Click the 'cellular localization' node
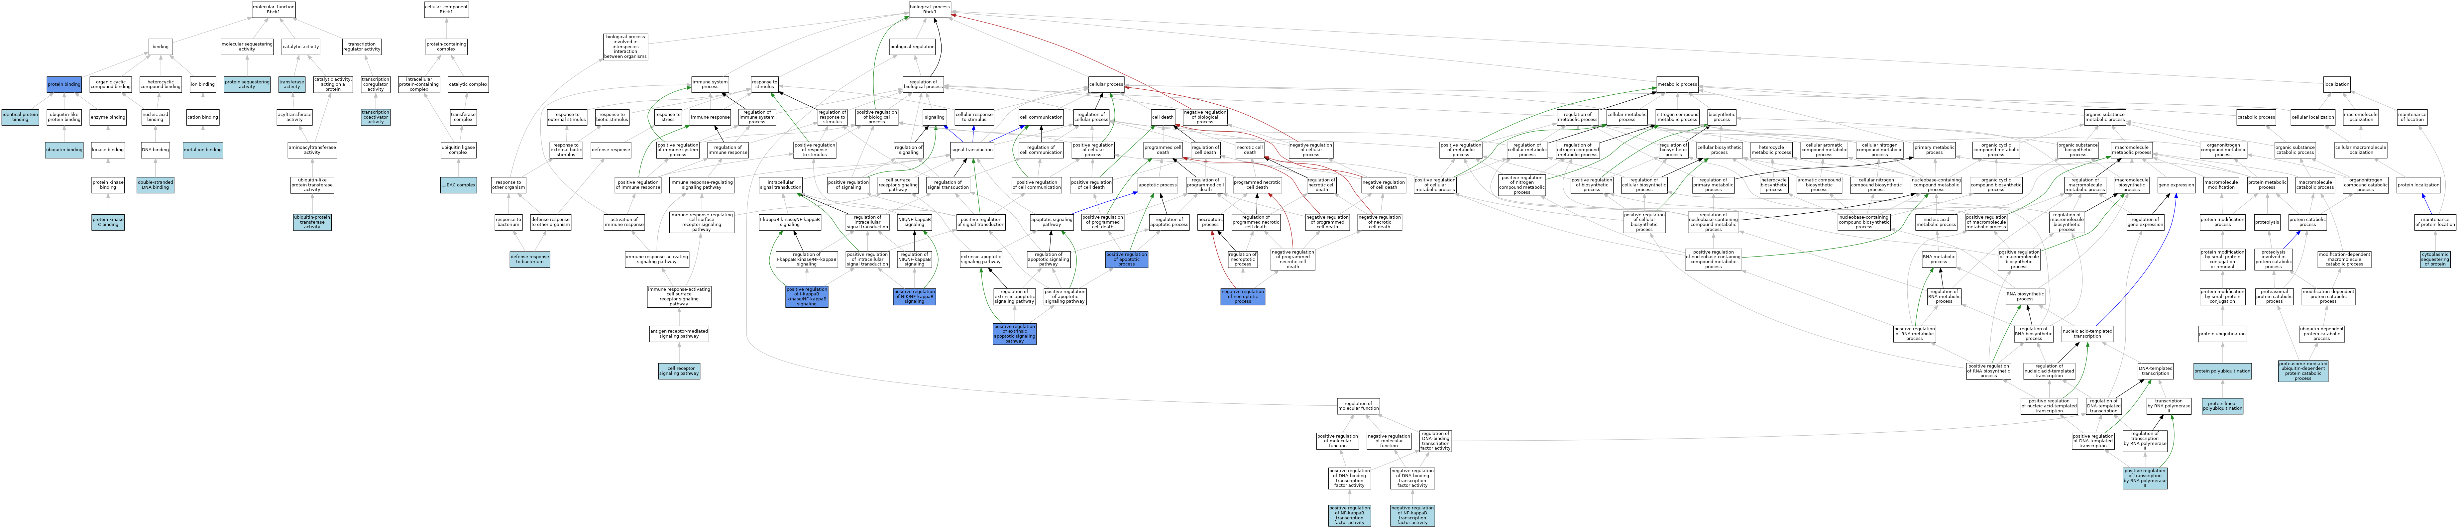This screenshot has height=528, width=2458. click(2313, 117)
